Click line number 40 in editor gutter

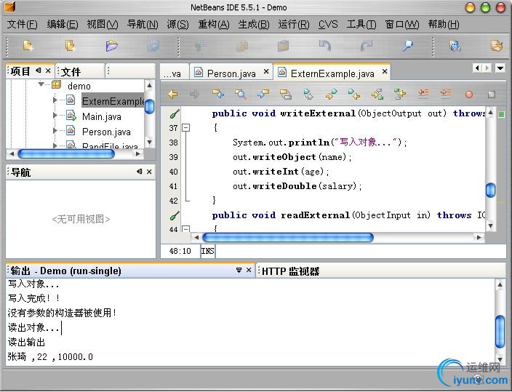click(x=173, y=172)
